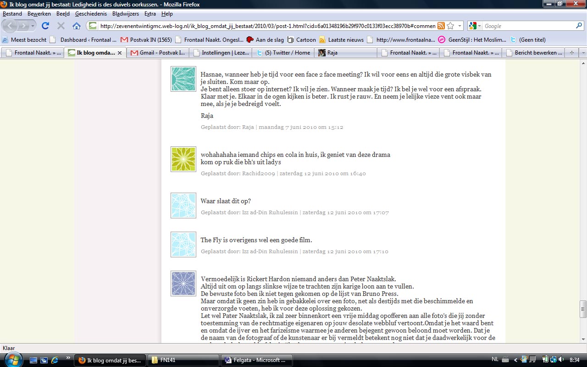Switch to the first Frontaal Naakt tab
Image resolution: width=587 pixels, height=367 pixels.
click(32, 53)
